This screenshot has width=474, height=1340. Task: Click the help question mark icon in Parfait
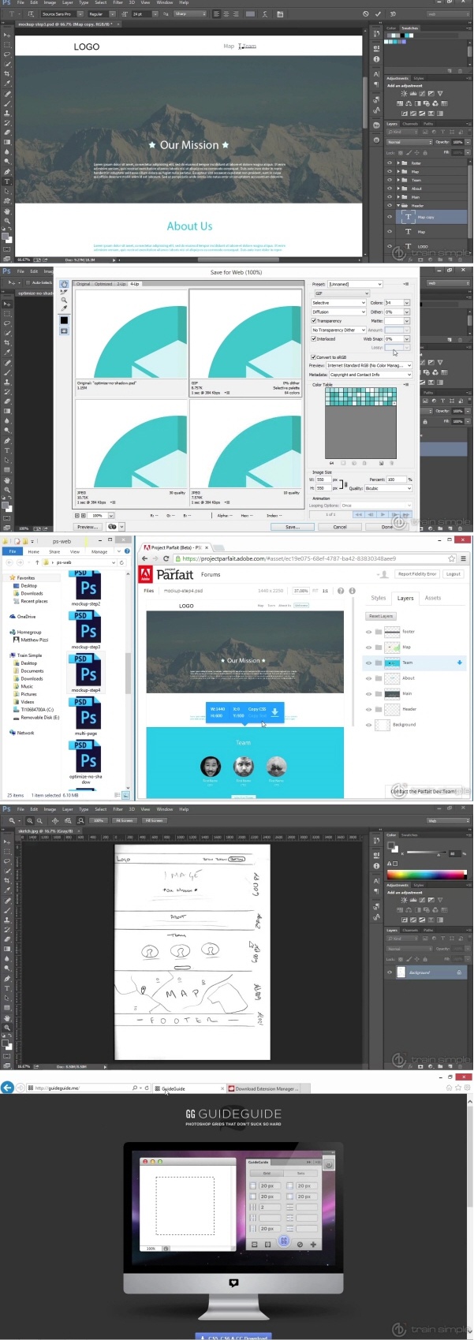point(341,590)
